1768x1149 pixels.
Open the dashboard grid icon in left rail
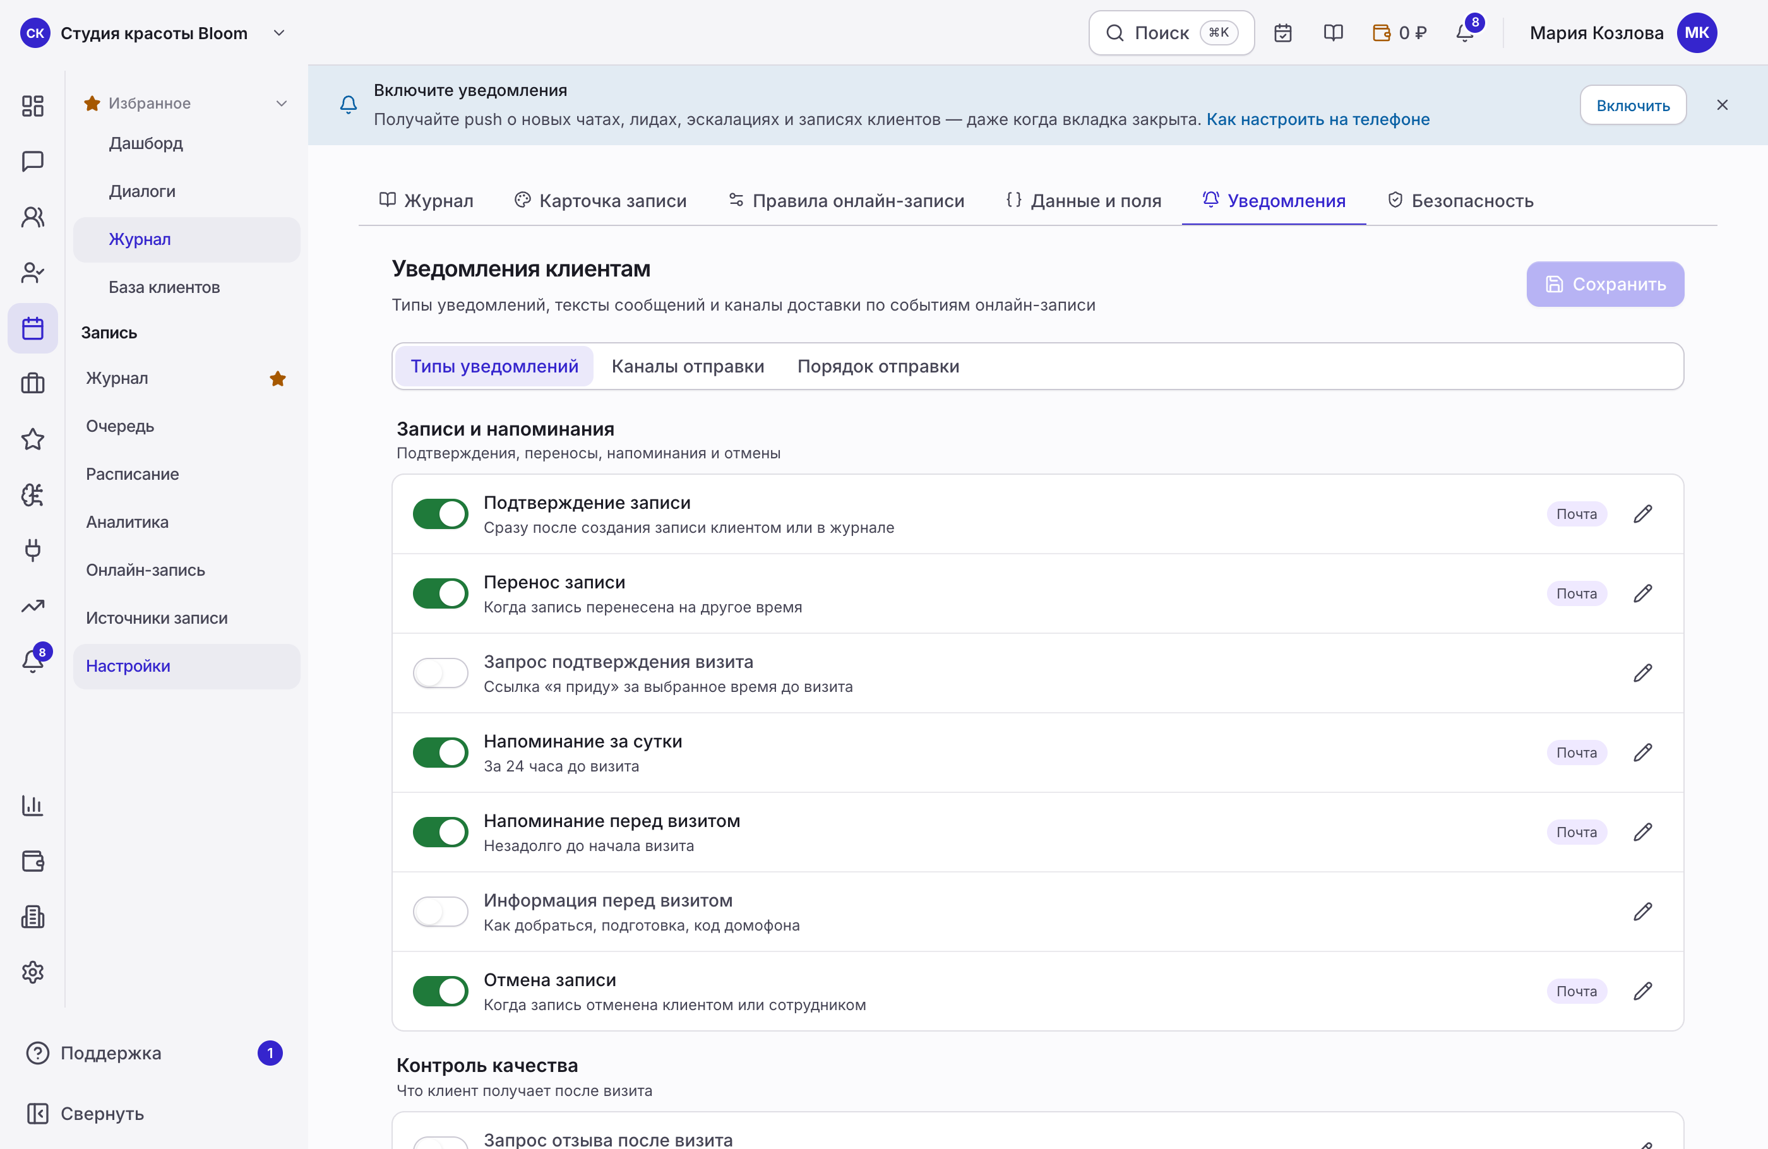pyautogui.click(x=33, y=105)
